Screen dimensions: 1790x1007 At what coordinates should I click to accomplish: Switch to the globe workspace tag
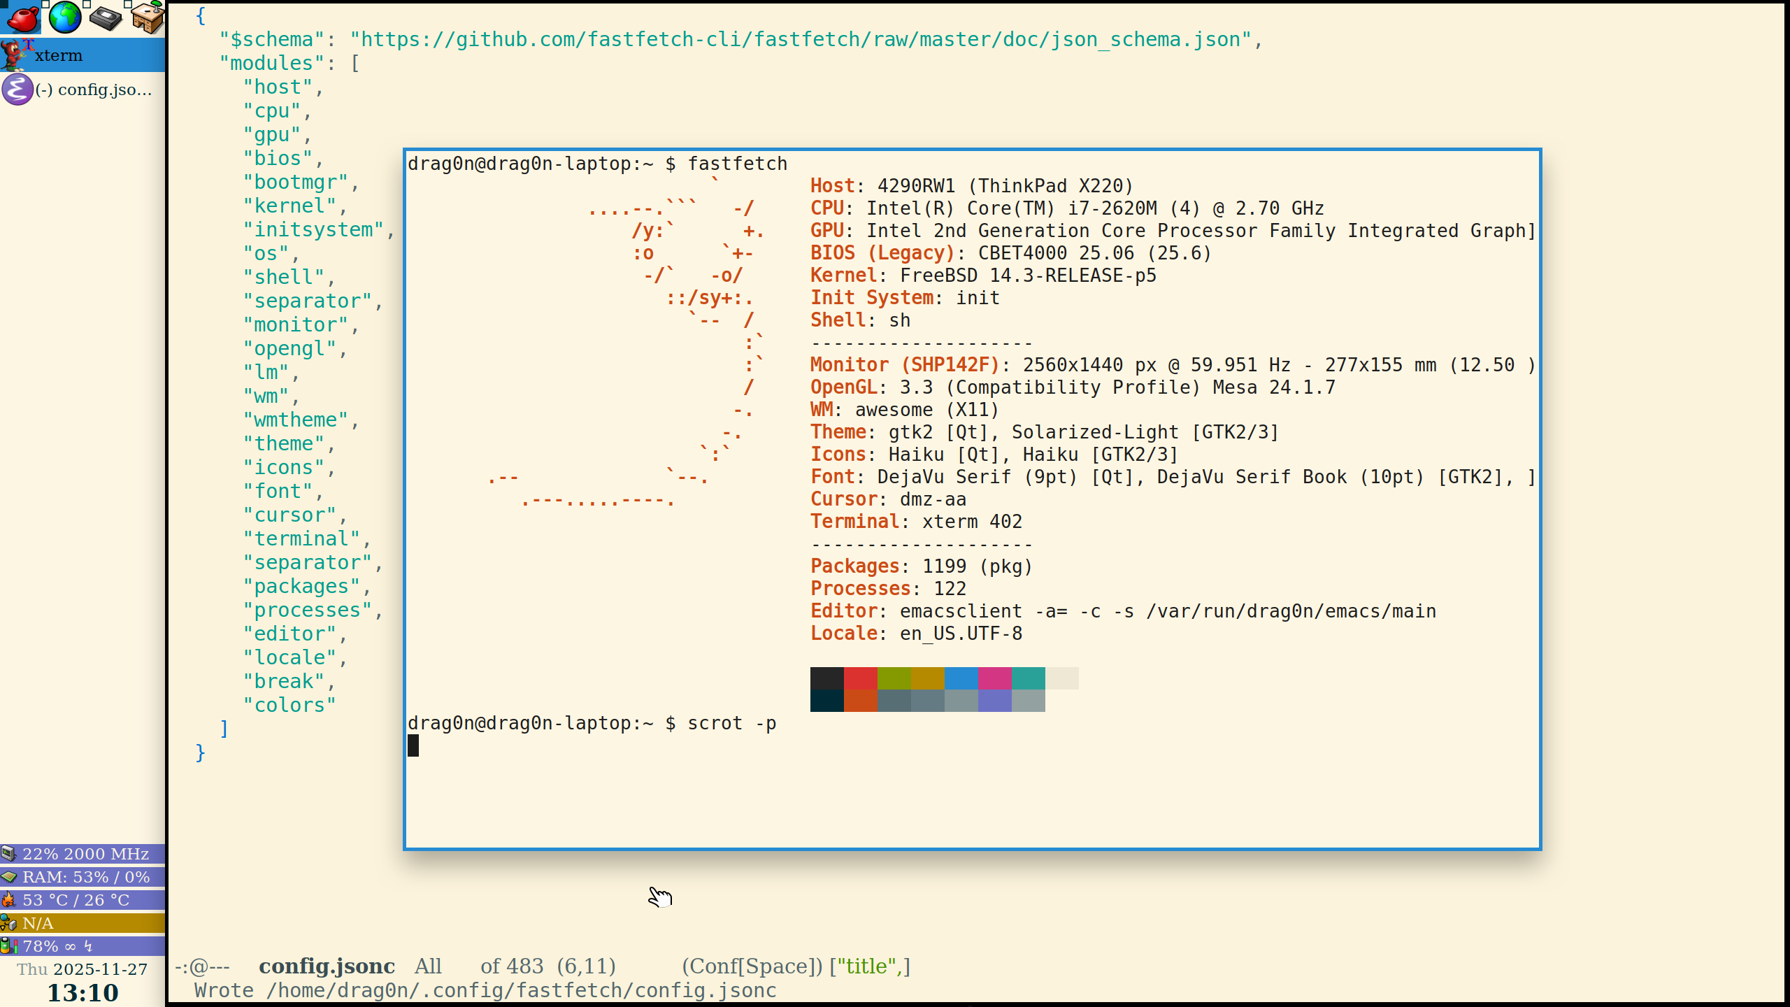click(64, 17)
